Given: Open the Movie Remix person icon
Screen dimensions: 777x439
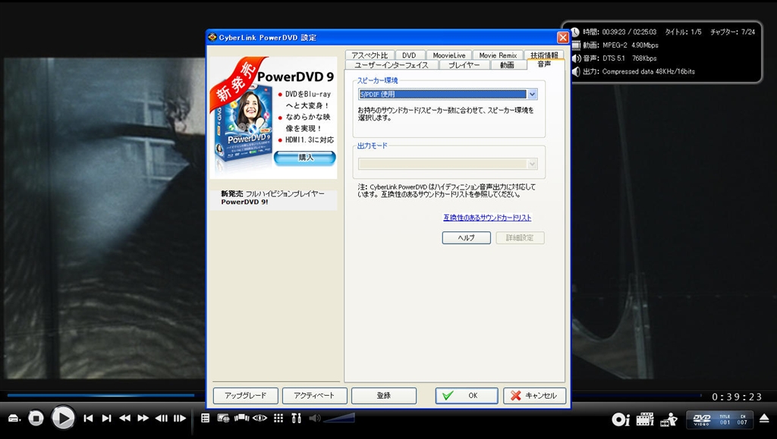Looking at the screenshot, I should tap(669, 419).
